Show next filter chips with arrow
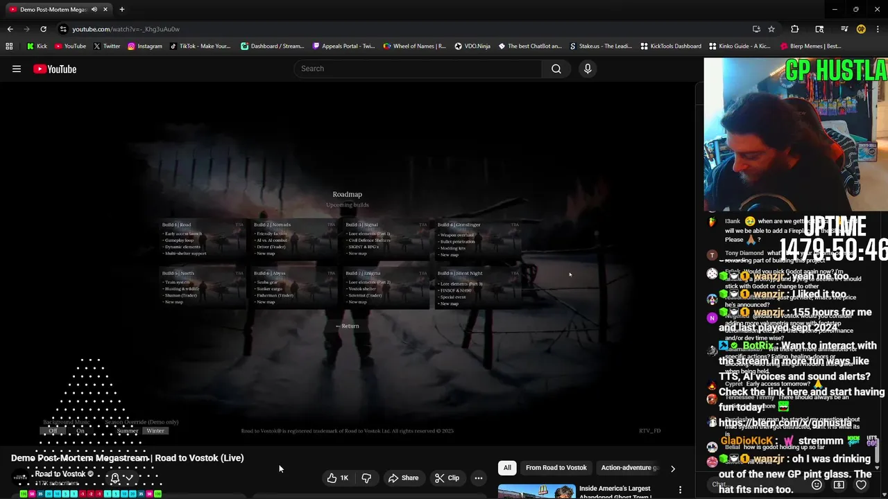888x499 pixels. [x=672, y=469]
